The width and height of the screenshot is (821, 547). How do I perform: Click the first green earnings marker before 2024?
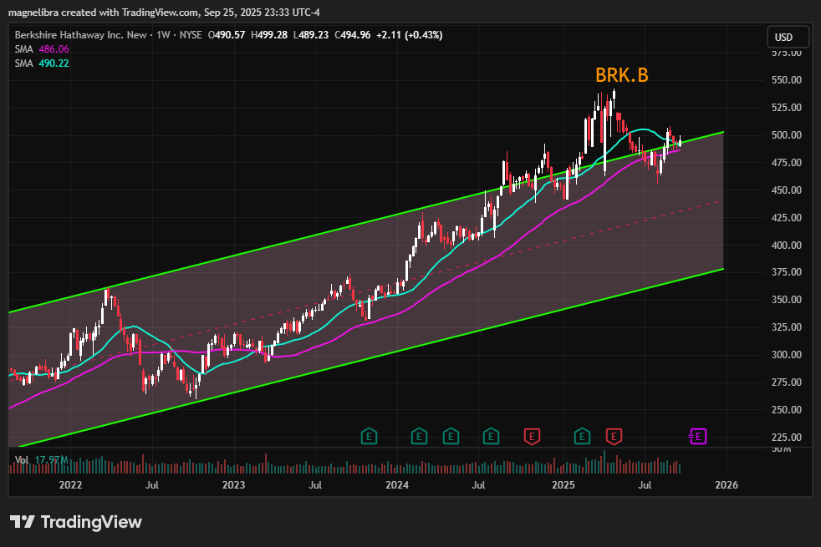pos(370,436)
